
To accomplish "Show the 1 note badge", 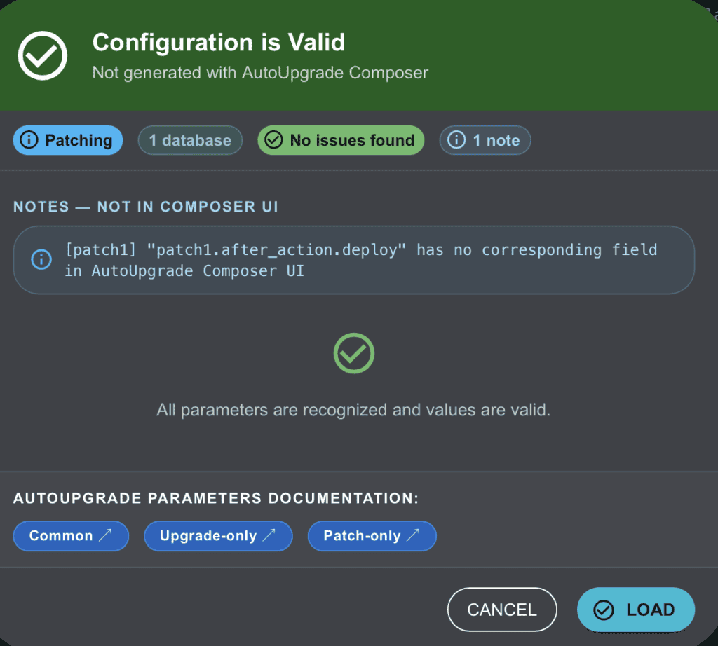I will [485, 140].
